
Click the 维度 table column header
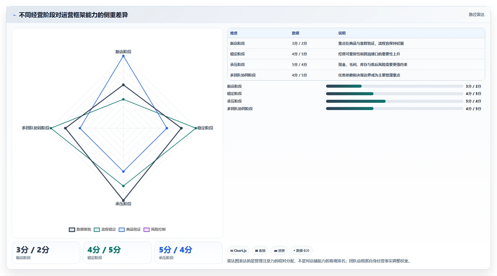(x=234, y=33)
